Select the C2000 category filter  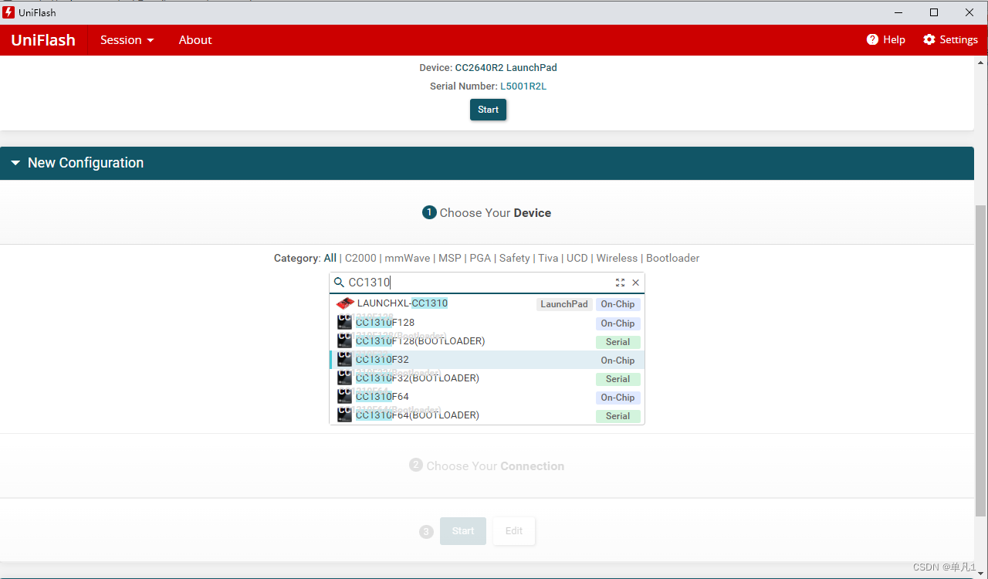360,258
